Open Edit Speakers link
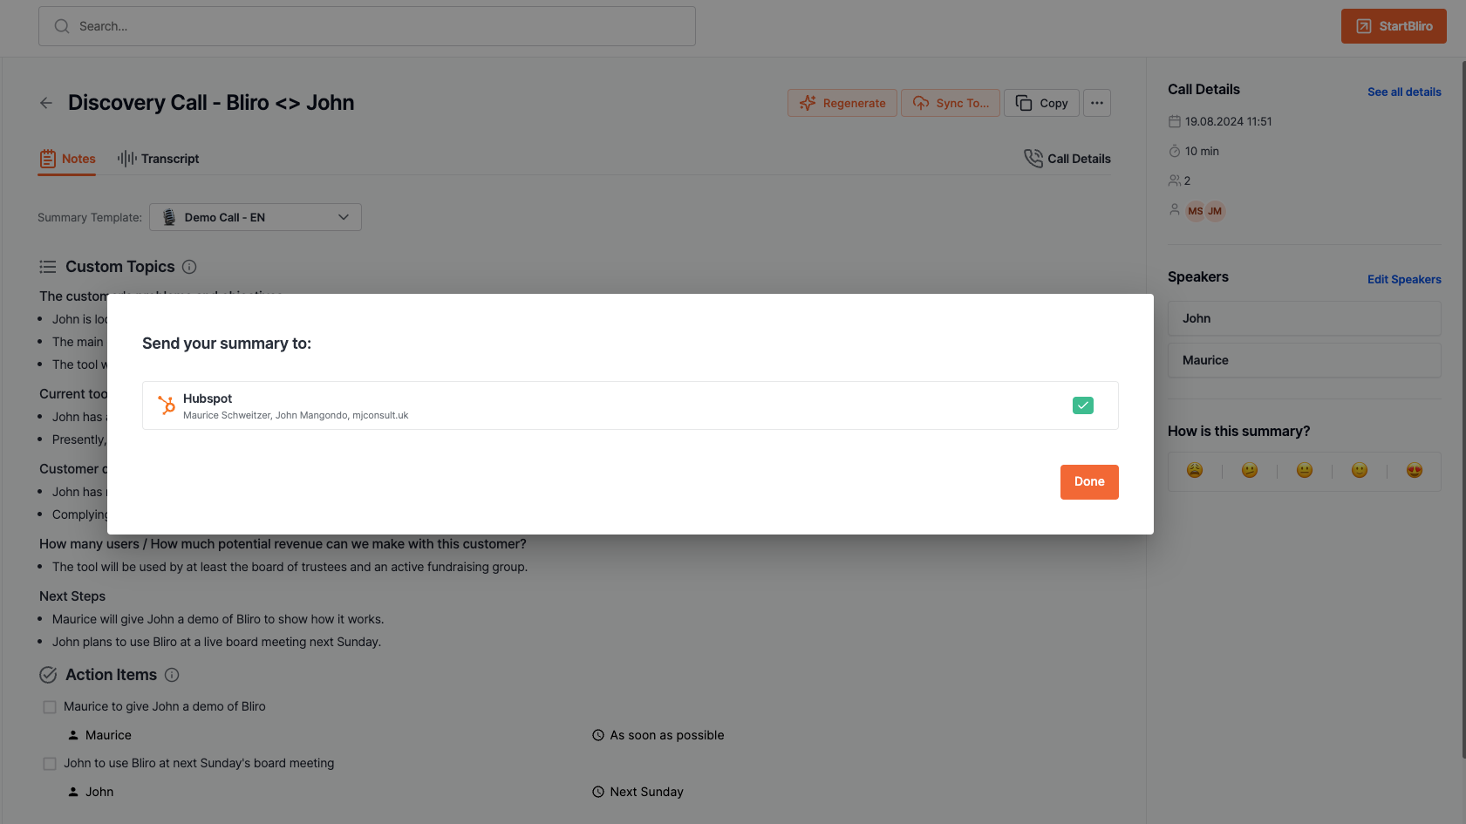This screenshot has width=1466, height=824. click(1404, 279)
